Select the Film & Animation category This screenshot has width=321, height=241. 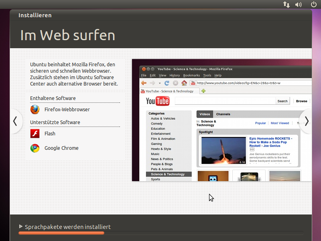[163, 139]
